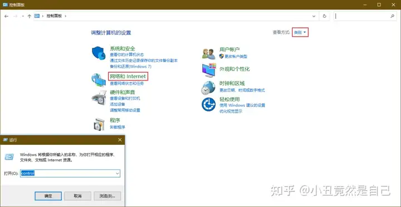Click the 硬件和声音 heading link
The height and width of the screenshot is (207, 401).
click(x=122, y=92)
